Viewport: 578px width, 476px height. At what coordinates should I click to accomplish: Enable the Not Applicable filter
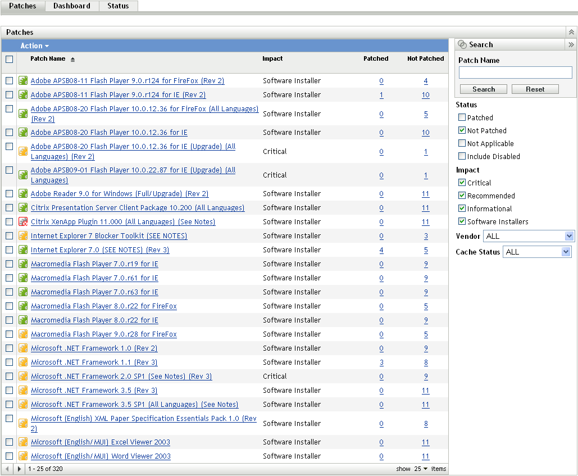(462, 143)
